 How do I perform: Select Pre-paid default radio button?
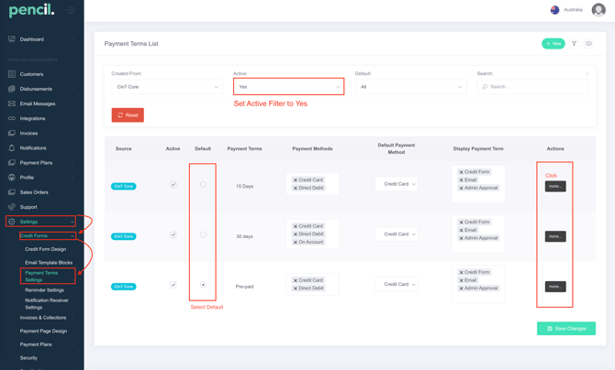tap(203, 285)
